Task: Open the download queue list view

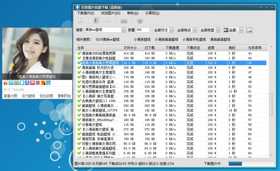Action: 96,20
